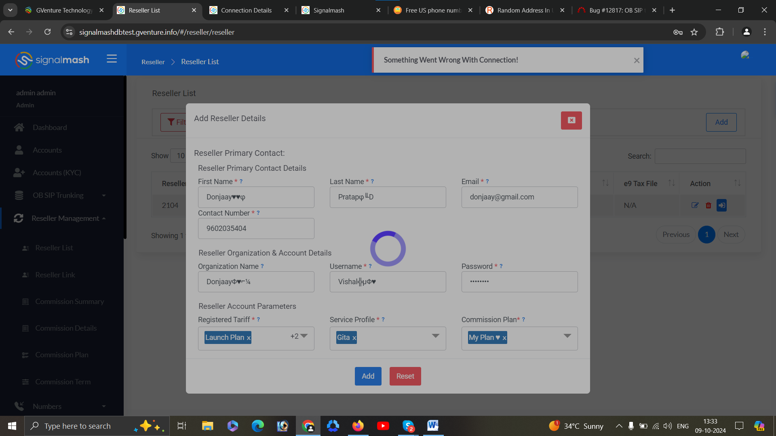Open the Dashboard sidebar item

[50, 128]
